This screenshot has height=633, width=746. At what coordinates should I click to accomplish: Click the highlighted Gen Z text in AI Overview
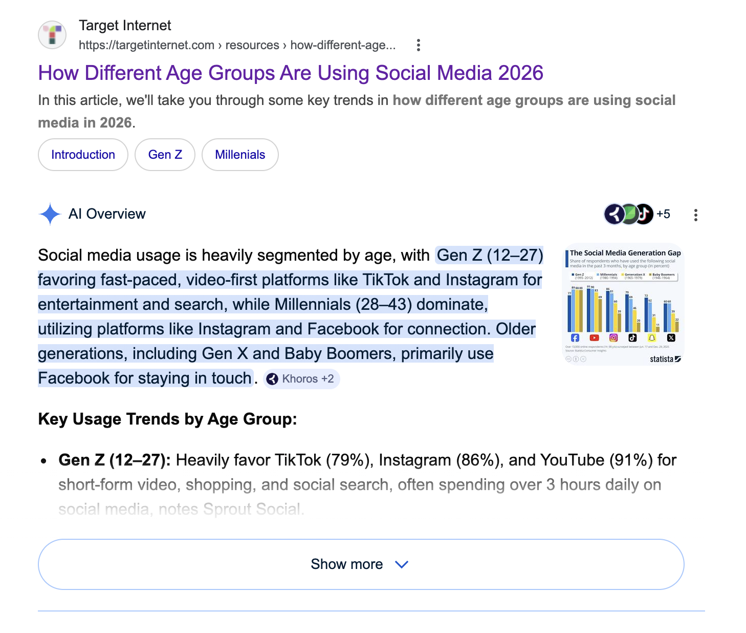pos(489,255)
